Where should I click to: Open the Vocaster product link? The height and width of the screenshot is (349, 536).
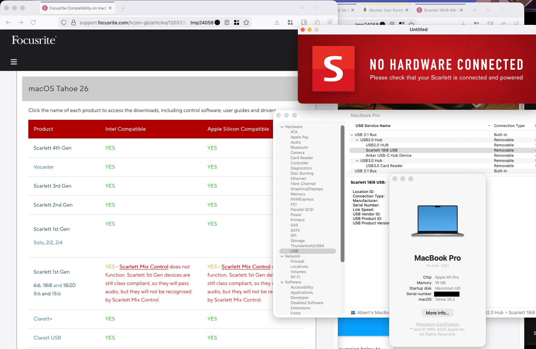(x=43, y=167)
